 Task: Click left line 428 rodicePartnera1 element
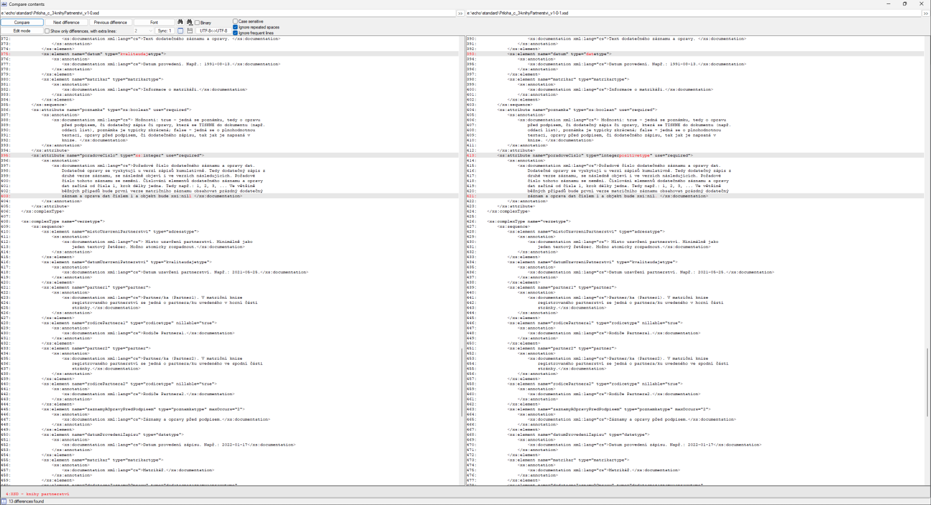129,323
